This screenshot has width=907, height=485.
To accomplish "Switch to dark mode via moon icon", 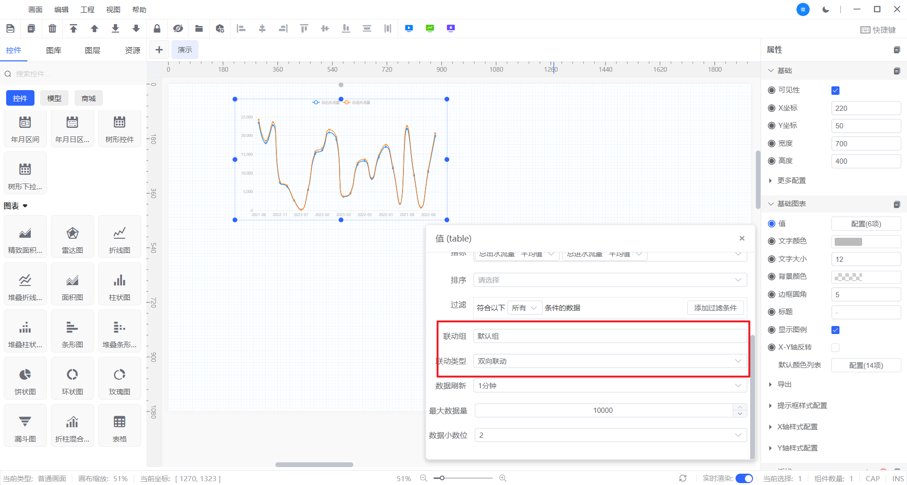I will click(x=825, y=9).
